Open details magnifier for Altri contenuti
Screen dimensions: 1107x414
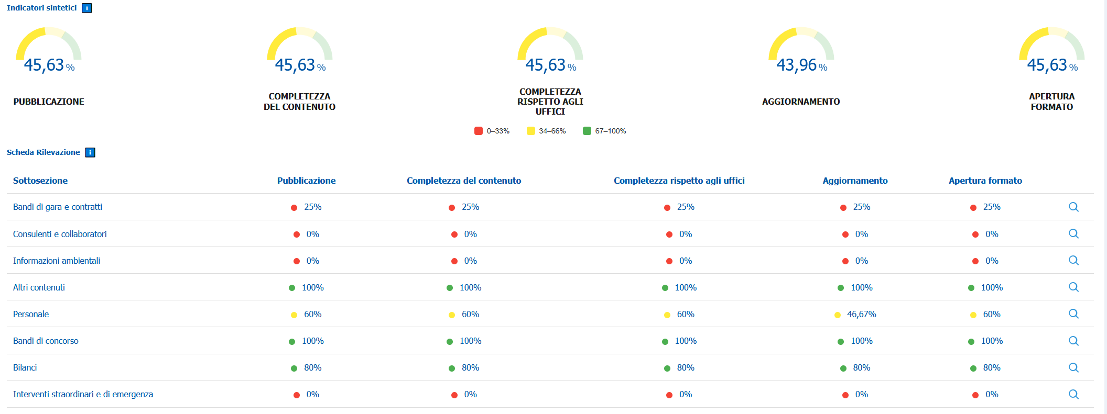(x=1073, y=287)
